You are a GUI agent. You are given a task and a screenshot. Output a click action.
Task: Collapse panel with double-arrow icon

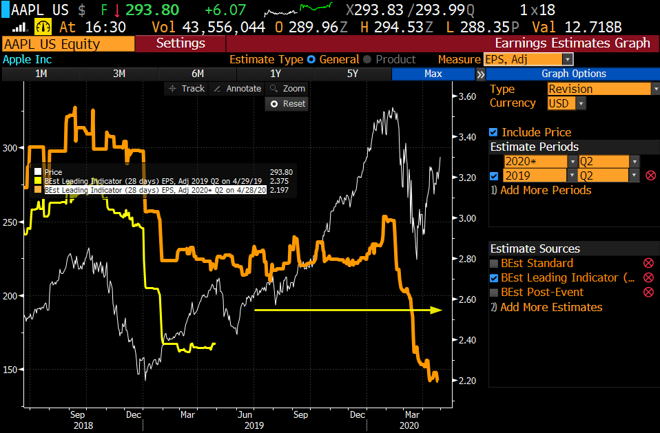click(480, 74)
